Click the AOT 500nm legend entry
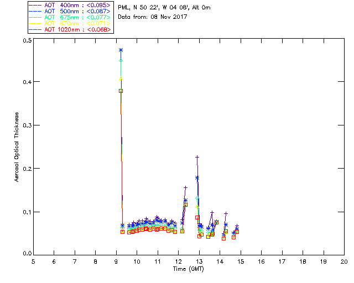The width and height of the screenshot is (354, 283). coord(70,11)
